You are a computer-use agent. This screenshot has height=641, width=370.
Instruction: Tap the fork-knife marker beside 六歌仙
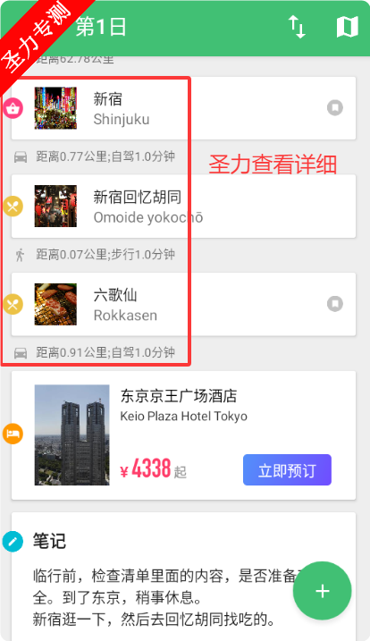[13, 304]
